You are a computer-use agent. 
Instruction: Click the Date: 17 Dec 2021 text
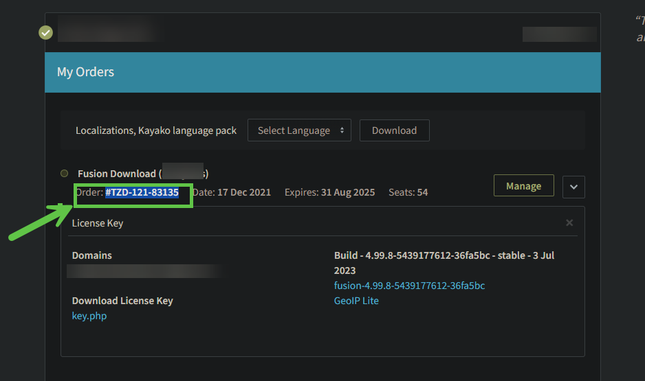(x=232, y=192)
